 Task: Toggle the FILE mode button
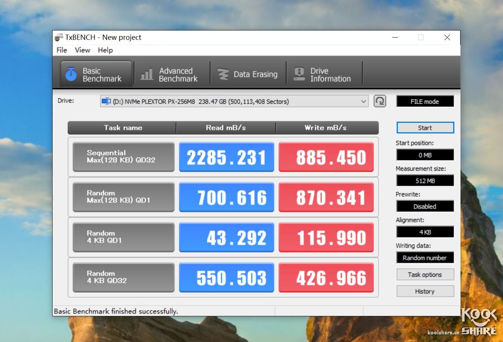425,101
